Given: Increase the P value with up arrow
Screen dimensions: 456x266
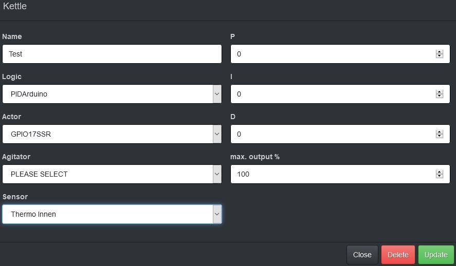Looking at the screenshot, I should 439,52.
